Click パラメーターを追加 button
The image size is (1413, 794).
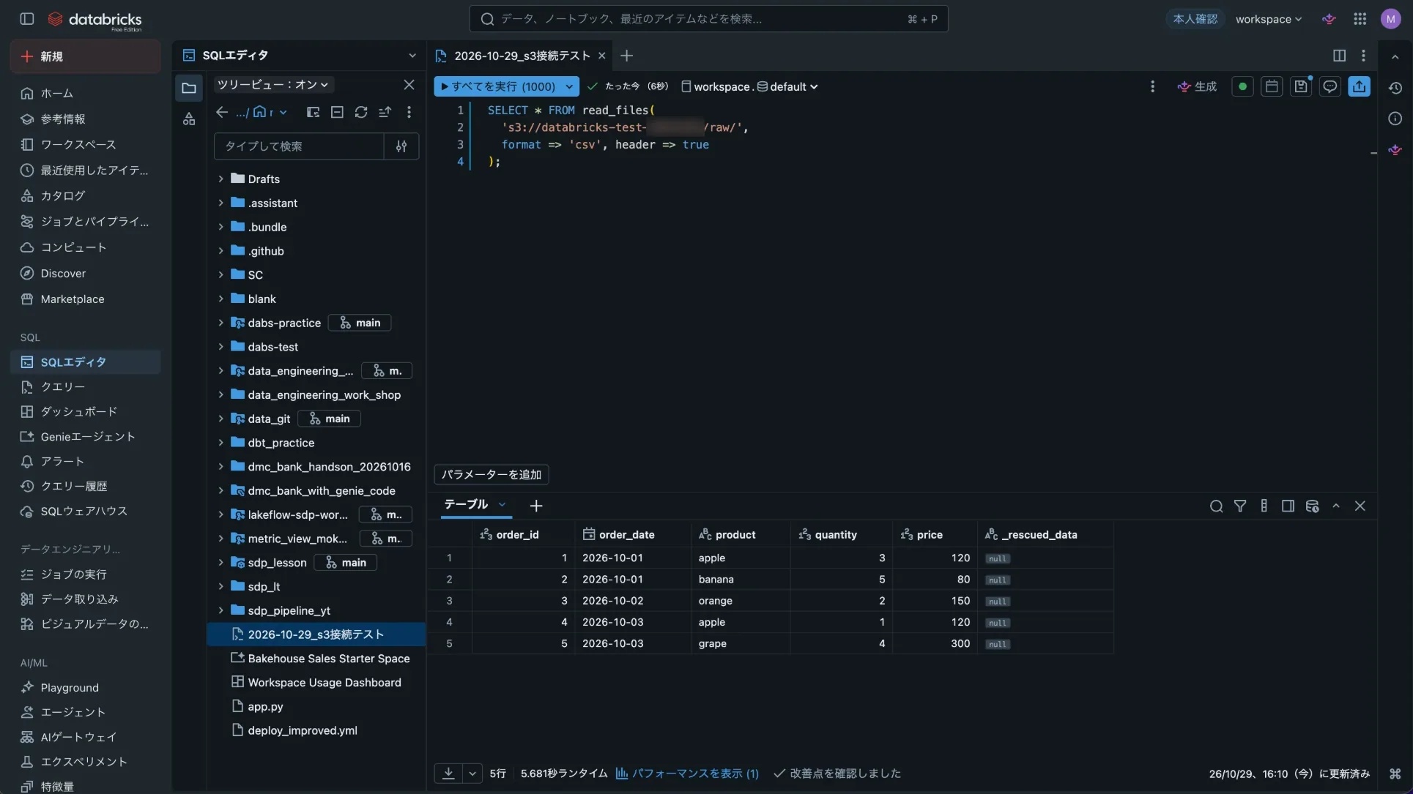[x=491, y=474]
